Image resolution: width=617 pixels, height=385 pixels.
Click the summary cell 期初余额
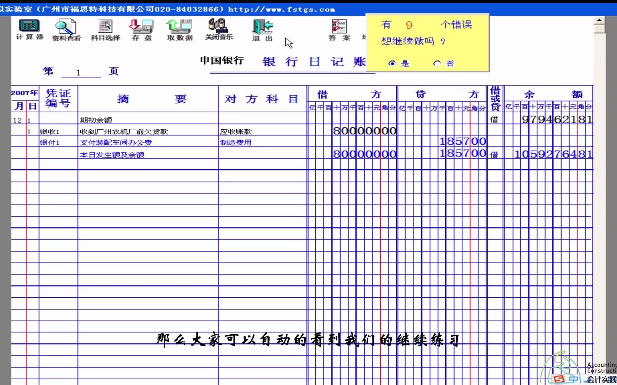(x=96, y=120)
